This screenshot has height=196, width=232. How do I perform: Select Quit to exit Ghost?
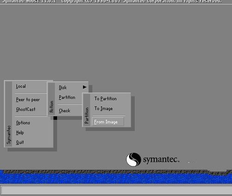pos(20,142)
